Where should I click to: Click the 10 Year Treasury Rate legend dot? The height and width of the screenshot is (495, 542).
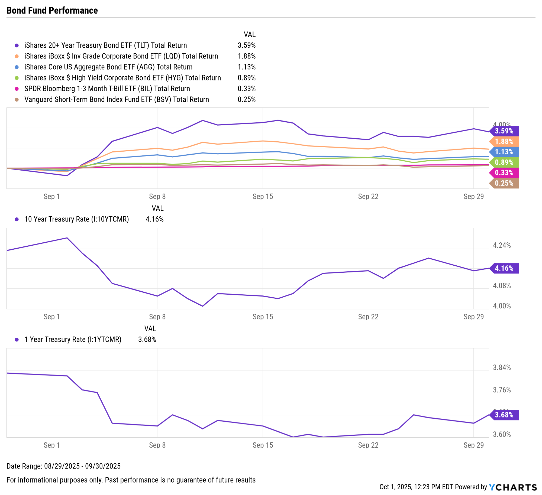pos(17,219)
